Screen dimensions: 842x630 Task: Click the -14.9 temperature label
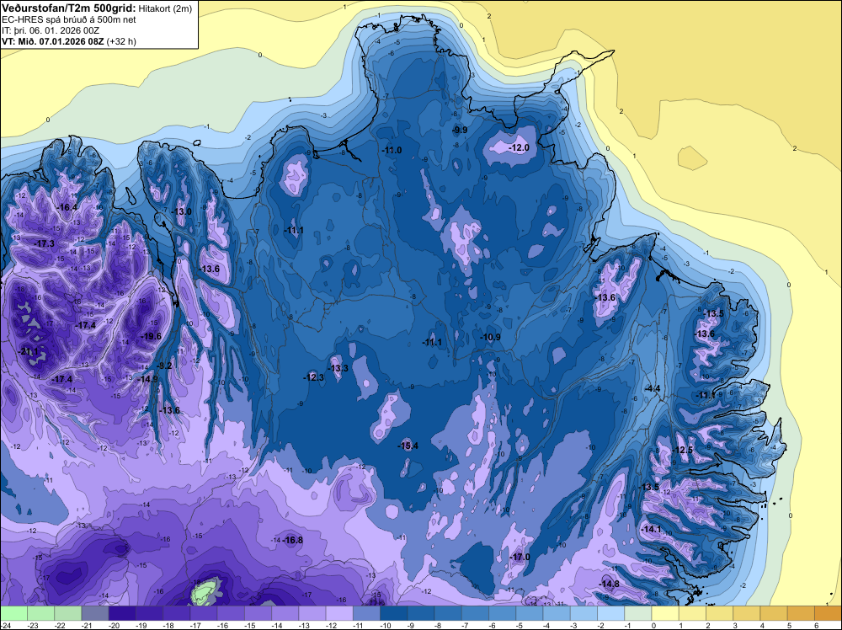tap(148, 379)
